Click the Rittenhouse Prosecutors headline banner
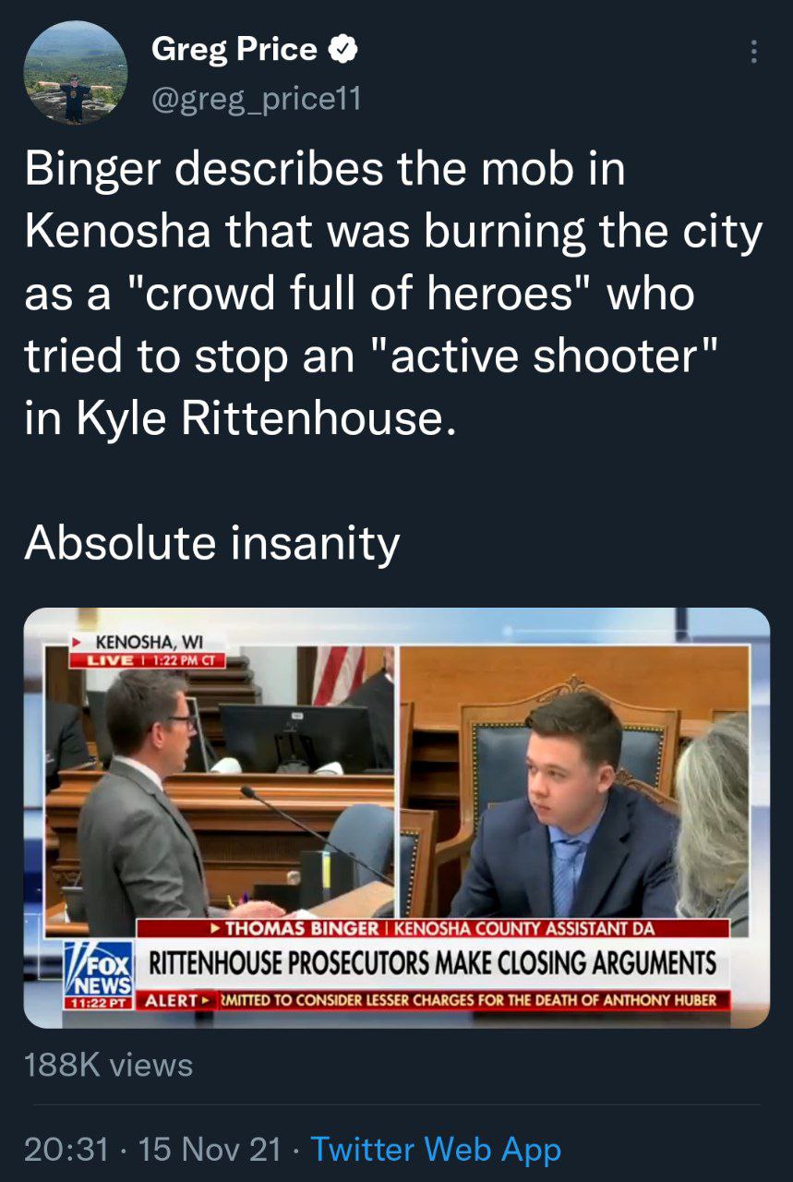The image size is (793, 1182). point(433,964)
